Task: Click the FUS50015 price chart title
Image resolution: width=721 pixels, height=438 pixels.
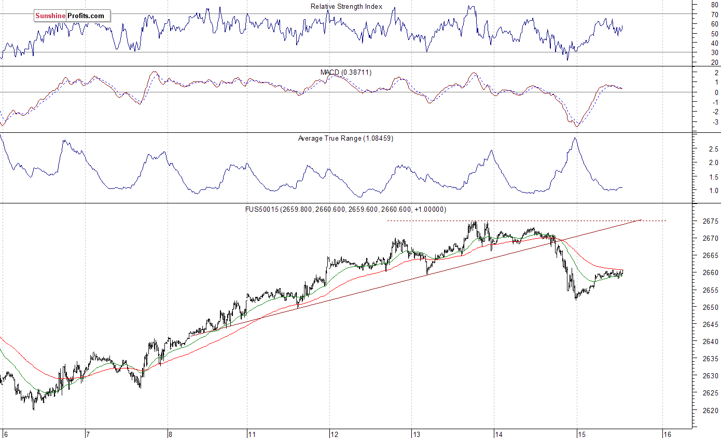Action: [345, 210]
